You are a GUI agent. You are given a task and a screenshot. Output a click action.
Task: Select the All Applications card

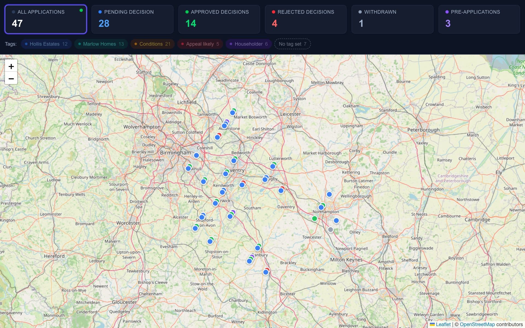(46, 19)
